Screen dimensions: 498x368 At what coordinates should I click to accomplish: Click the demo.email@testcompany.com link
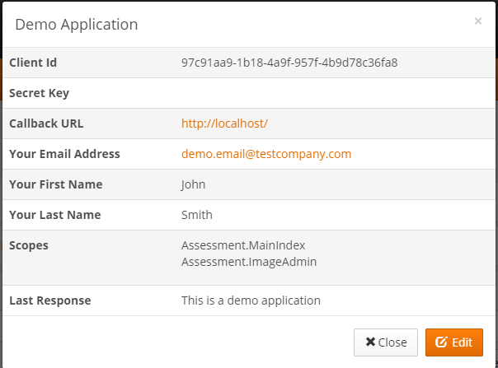point(266,154)
